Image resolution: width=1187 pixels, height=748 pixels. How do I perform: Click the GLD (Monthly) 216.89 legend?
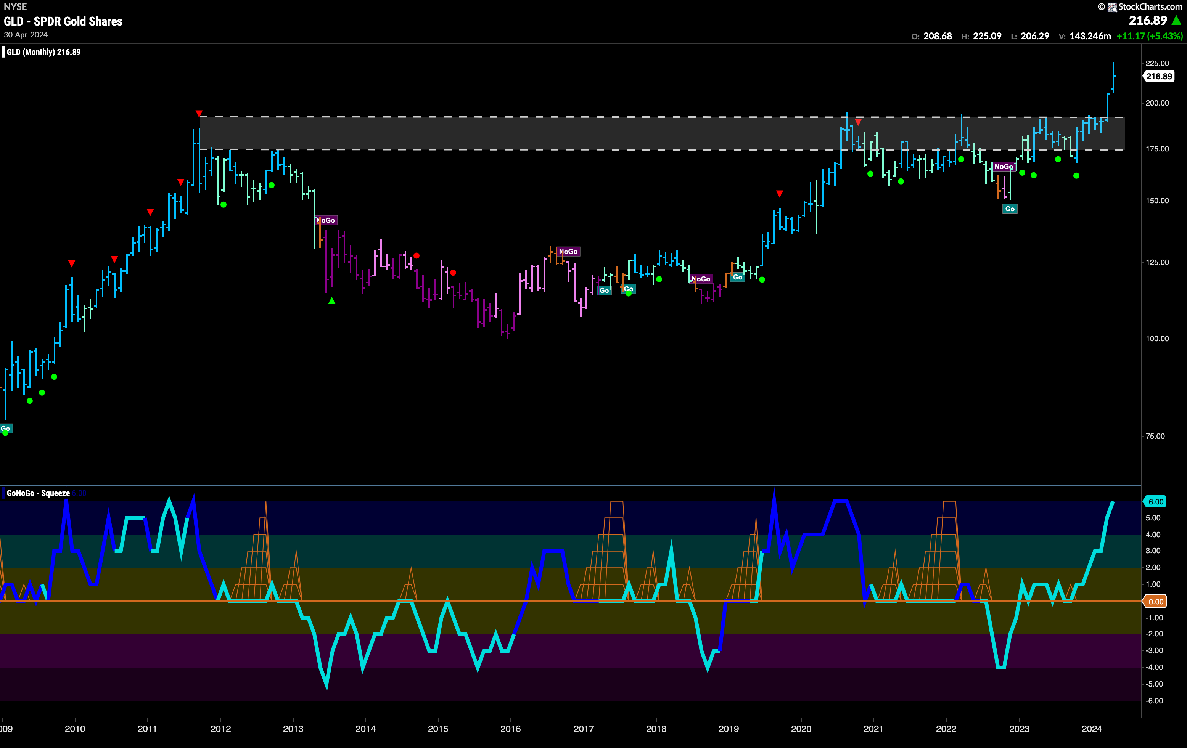click(x=43, y=52)
